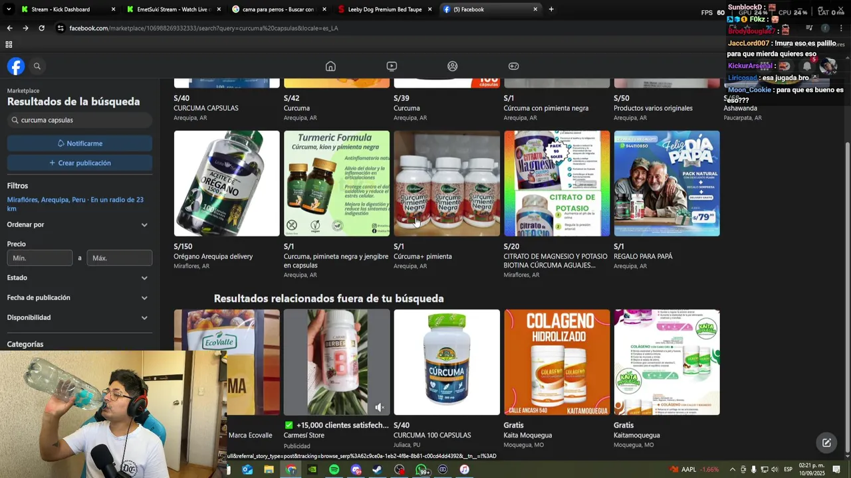Open the Kaita Moquegua colágeno thumbnail
851x478 pixels.
coord(667,362)
